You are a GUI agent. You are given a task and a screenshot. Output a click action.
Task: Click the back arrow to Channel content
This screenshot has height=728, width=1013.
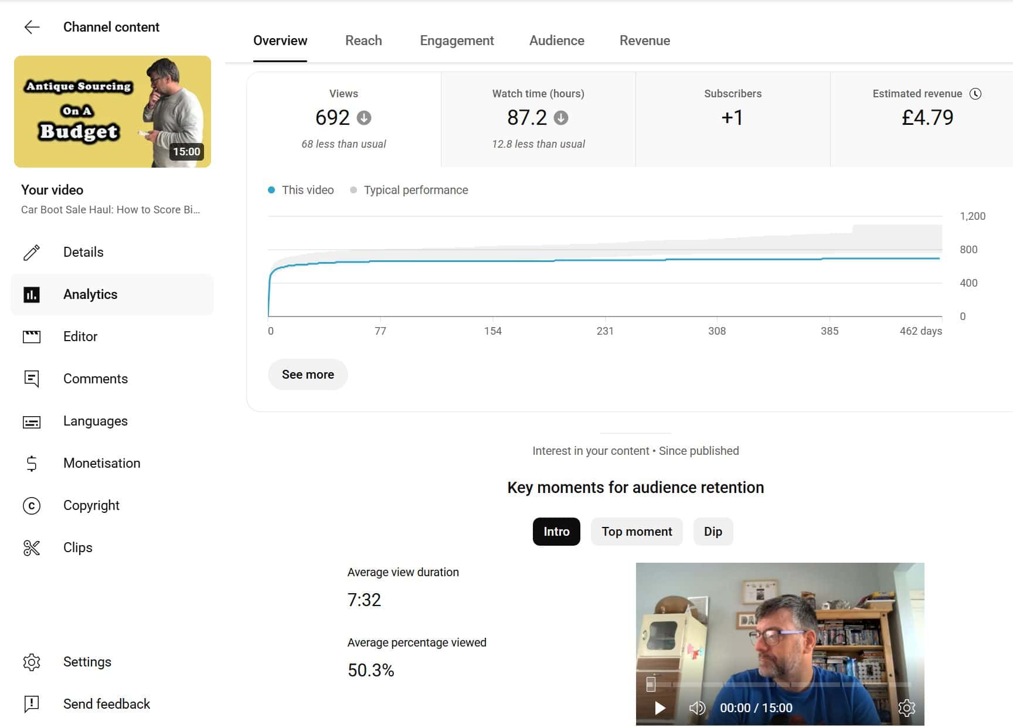(32, 27)
